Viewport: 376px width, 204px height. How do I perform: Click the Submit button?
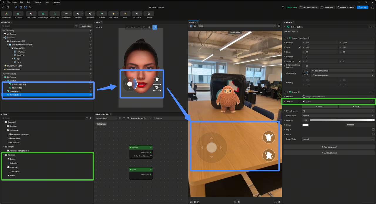coord(362,7)
